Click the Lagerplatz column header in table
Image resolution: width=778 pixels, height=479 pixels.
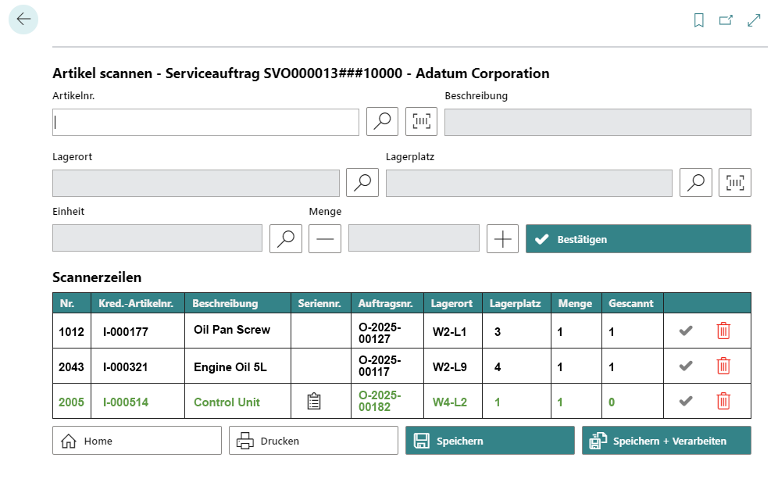pyautogui.click(x=515, y=303)
